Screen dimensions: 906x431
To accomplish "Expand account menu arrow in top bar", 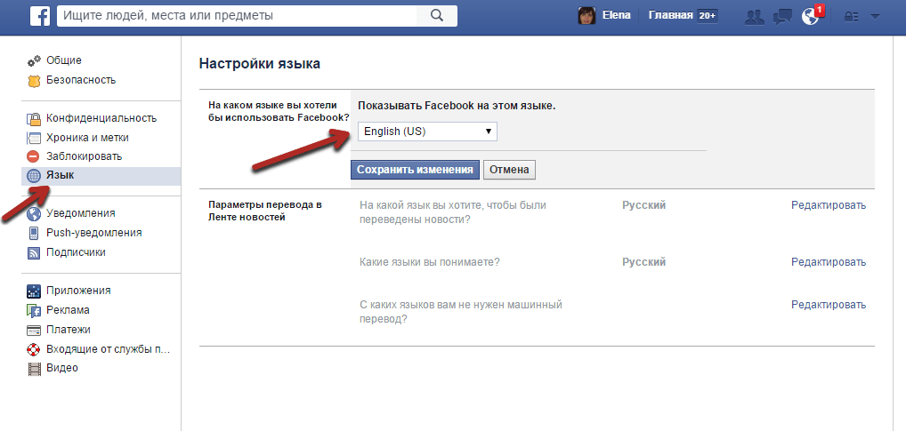I will 874,17.
